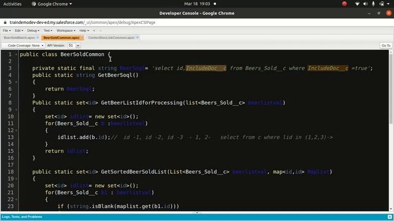This screenshot has height=221, width=394.
Task: Click the Wi-Fi network icon
Action: point(357,4)
